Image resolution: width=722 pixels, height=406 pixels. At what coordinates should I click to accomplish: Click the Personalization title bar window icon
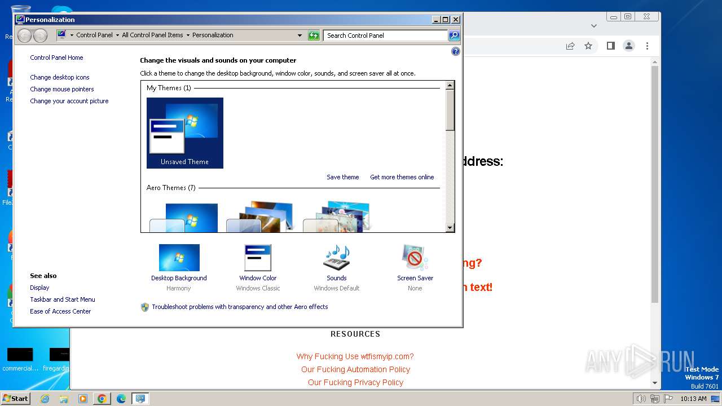(20, 20)
